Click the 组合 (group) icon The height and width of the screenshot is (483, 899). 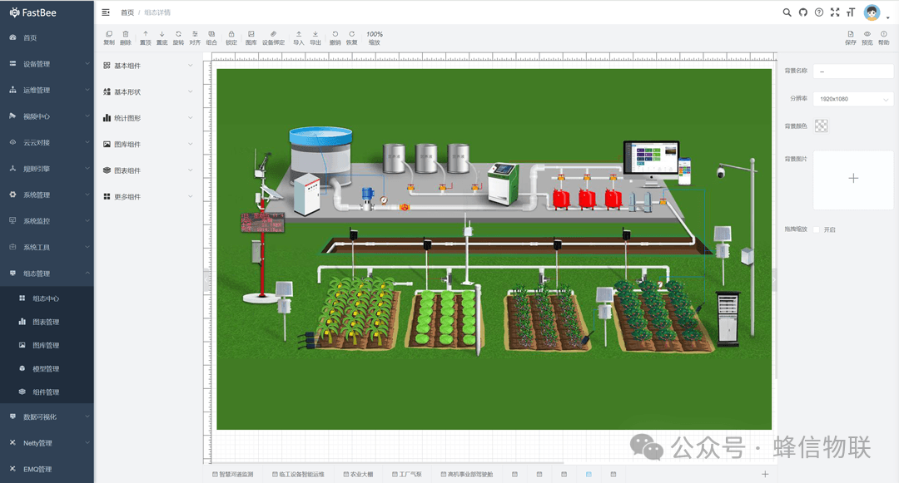click(211, 37)
